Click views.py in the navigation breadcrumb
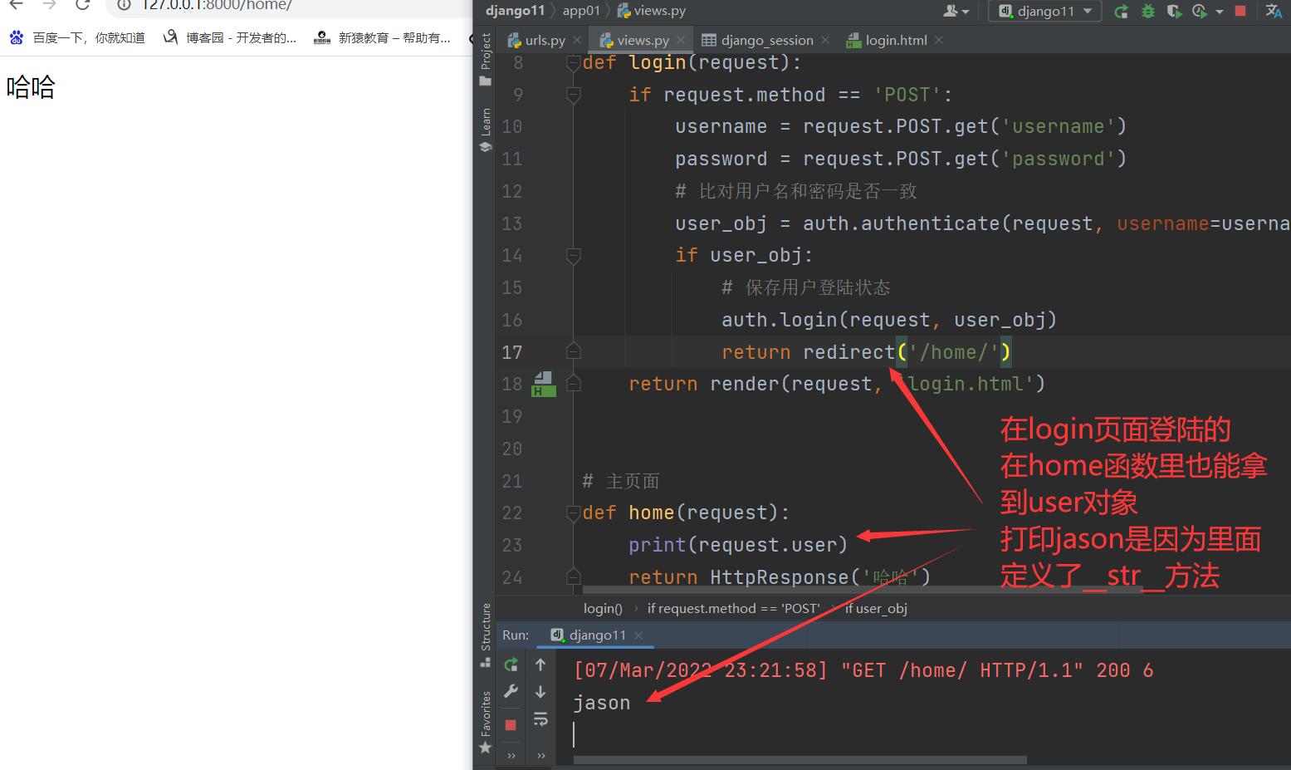1291x770 pixels. (651, 11)
